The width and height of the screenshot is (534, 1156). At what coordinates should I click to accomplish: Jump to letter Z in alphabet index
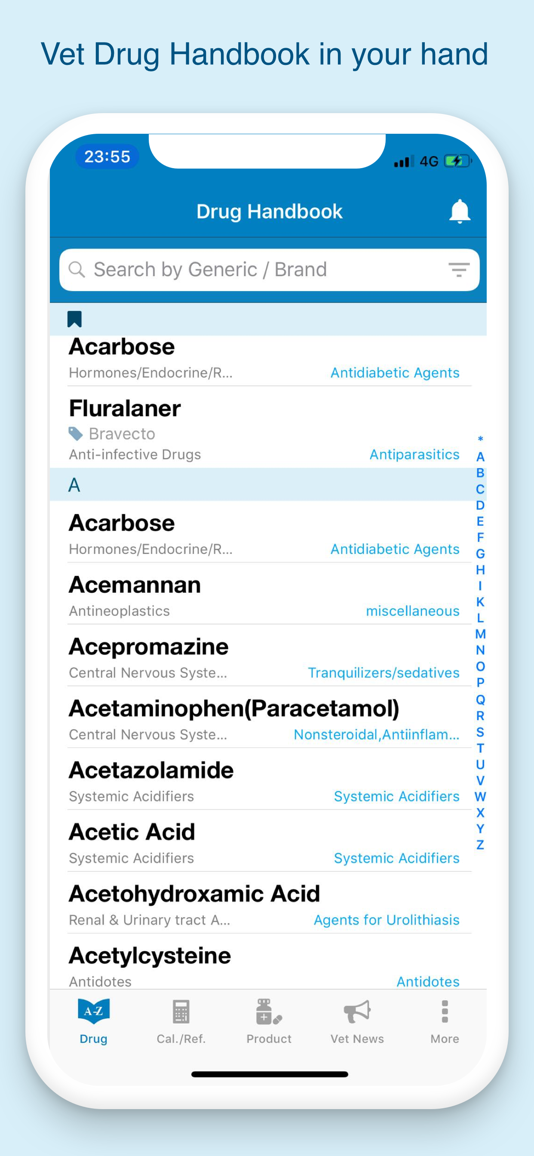click(x=480, y=844)
